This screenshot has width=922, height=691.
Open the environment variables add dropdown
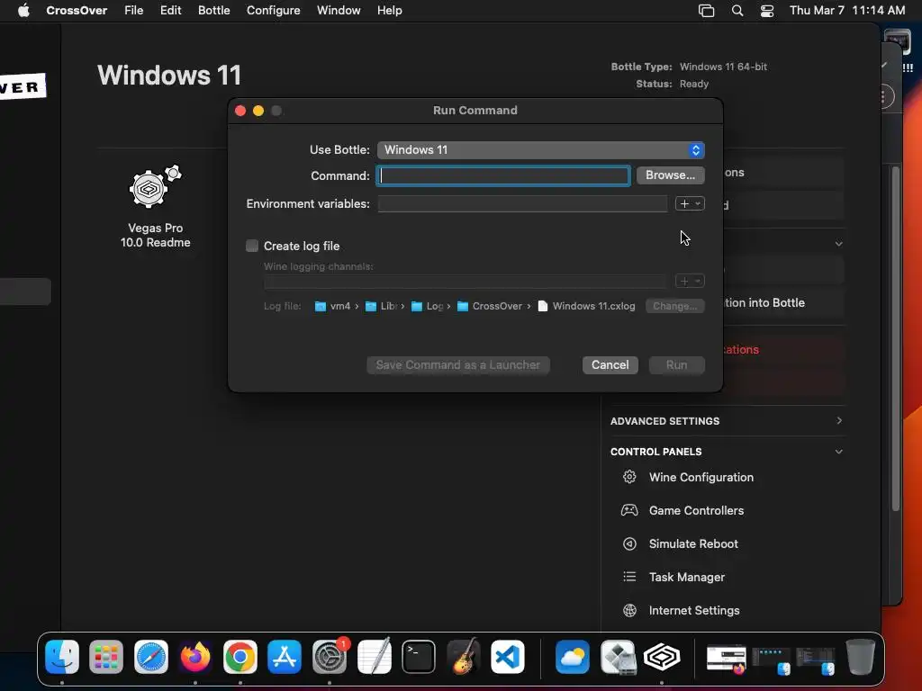(x=690, y=203)
